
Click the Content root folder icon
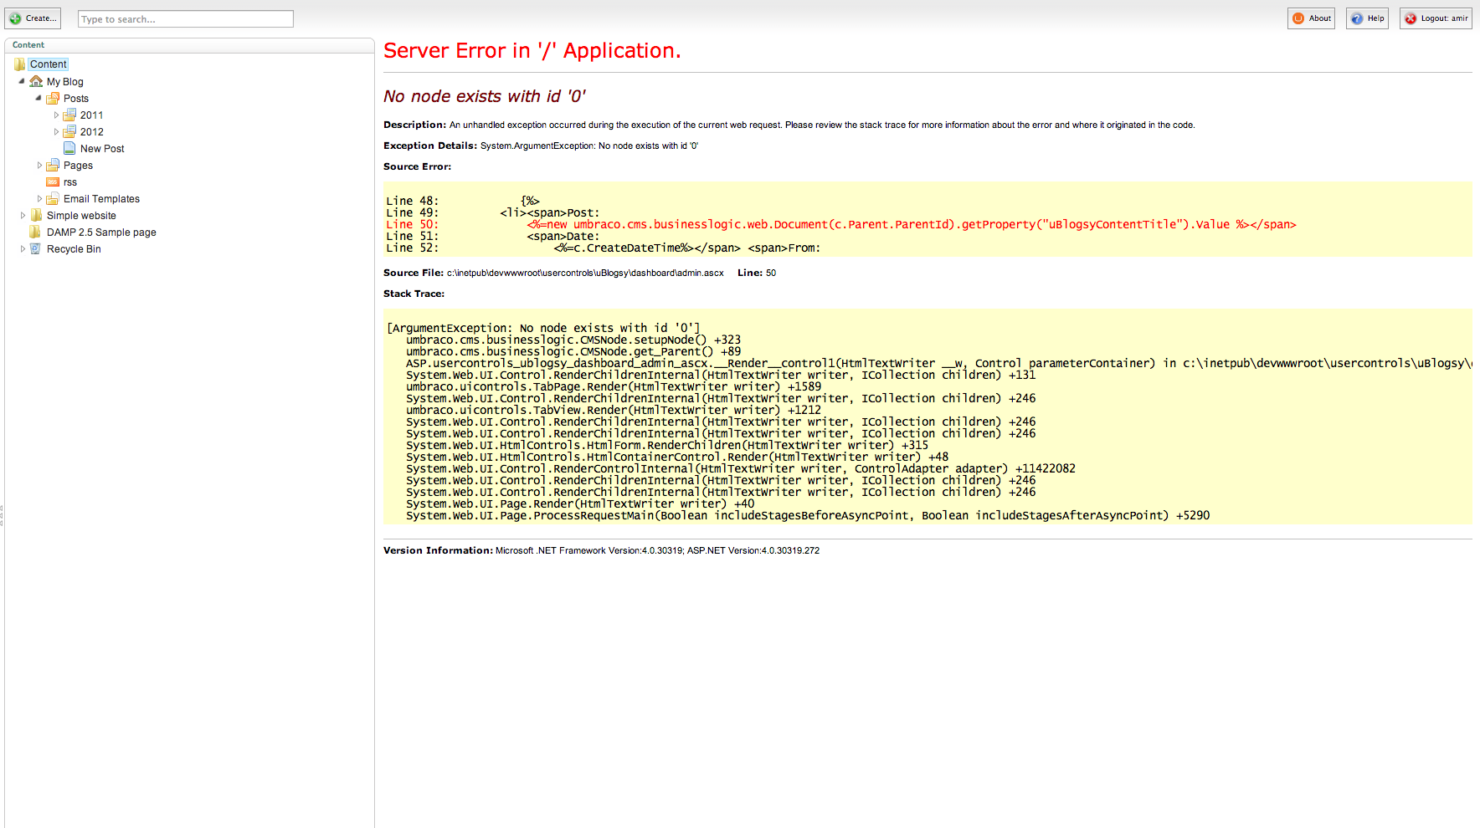[x=19, y=64]
